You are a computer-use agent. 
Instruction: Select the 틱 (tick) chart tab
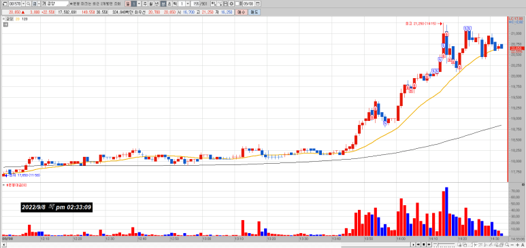175,3
